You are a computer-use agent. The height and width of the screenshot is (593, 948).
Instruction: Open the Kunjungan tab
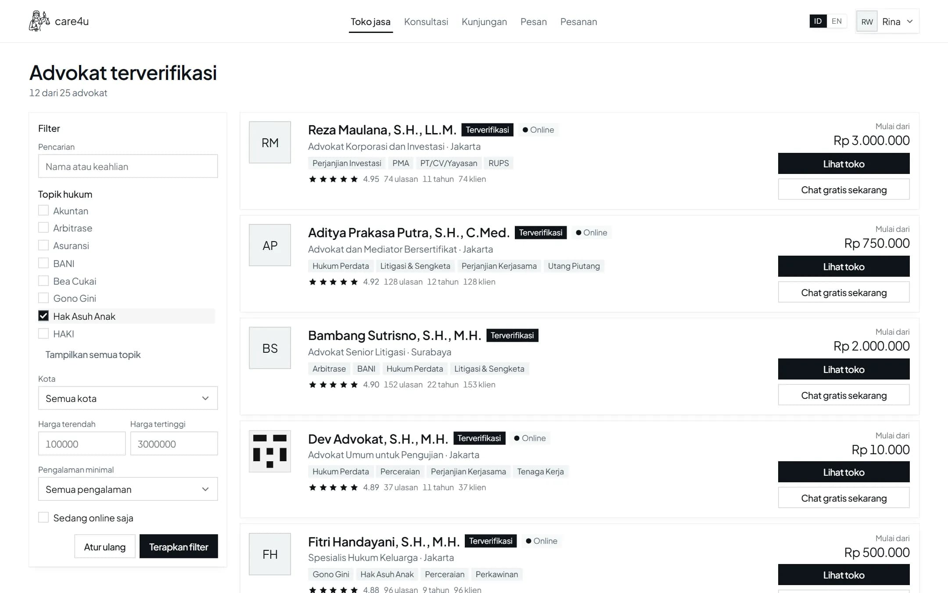click(x=484, y=22)
